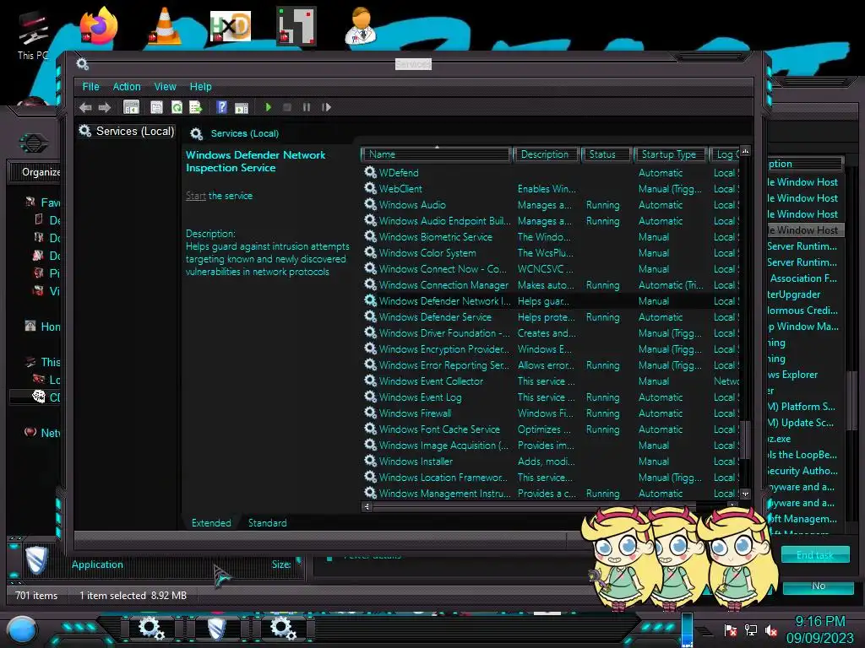Open Help via blue question-mark icon
865x648 pixels.
coord(222,107)
